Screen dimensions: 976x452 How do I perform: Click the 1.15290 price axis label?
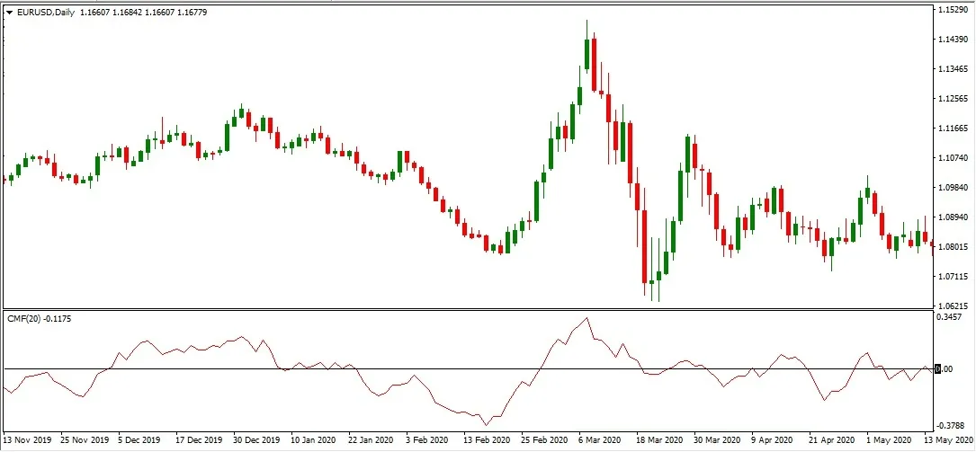pos(953,10)
